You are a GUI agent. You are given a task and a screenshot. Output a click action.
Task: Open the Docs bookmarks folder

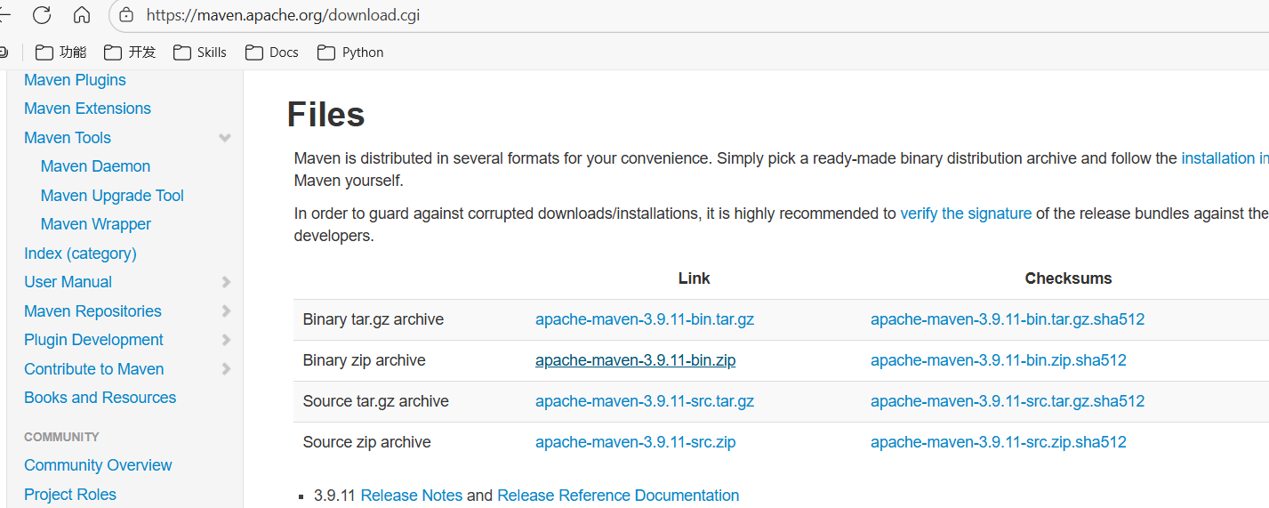pos(272,52)
